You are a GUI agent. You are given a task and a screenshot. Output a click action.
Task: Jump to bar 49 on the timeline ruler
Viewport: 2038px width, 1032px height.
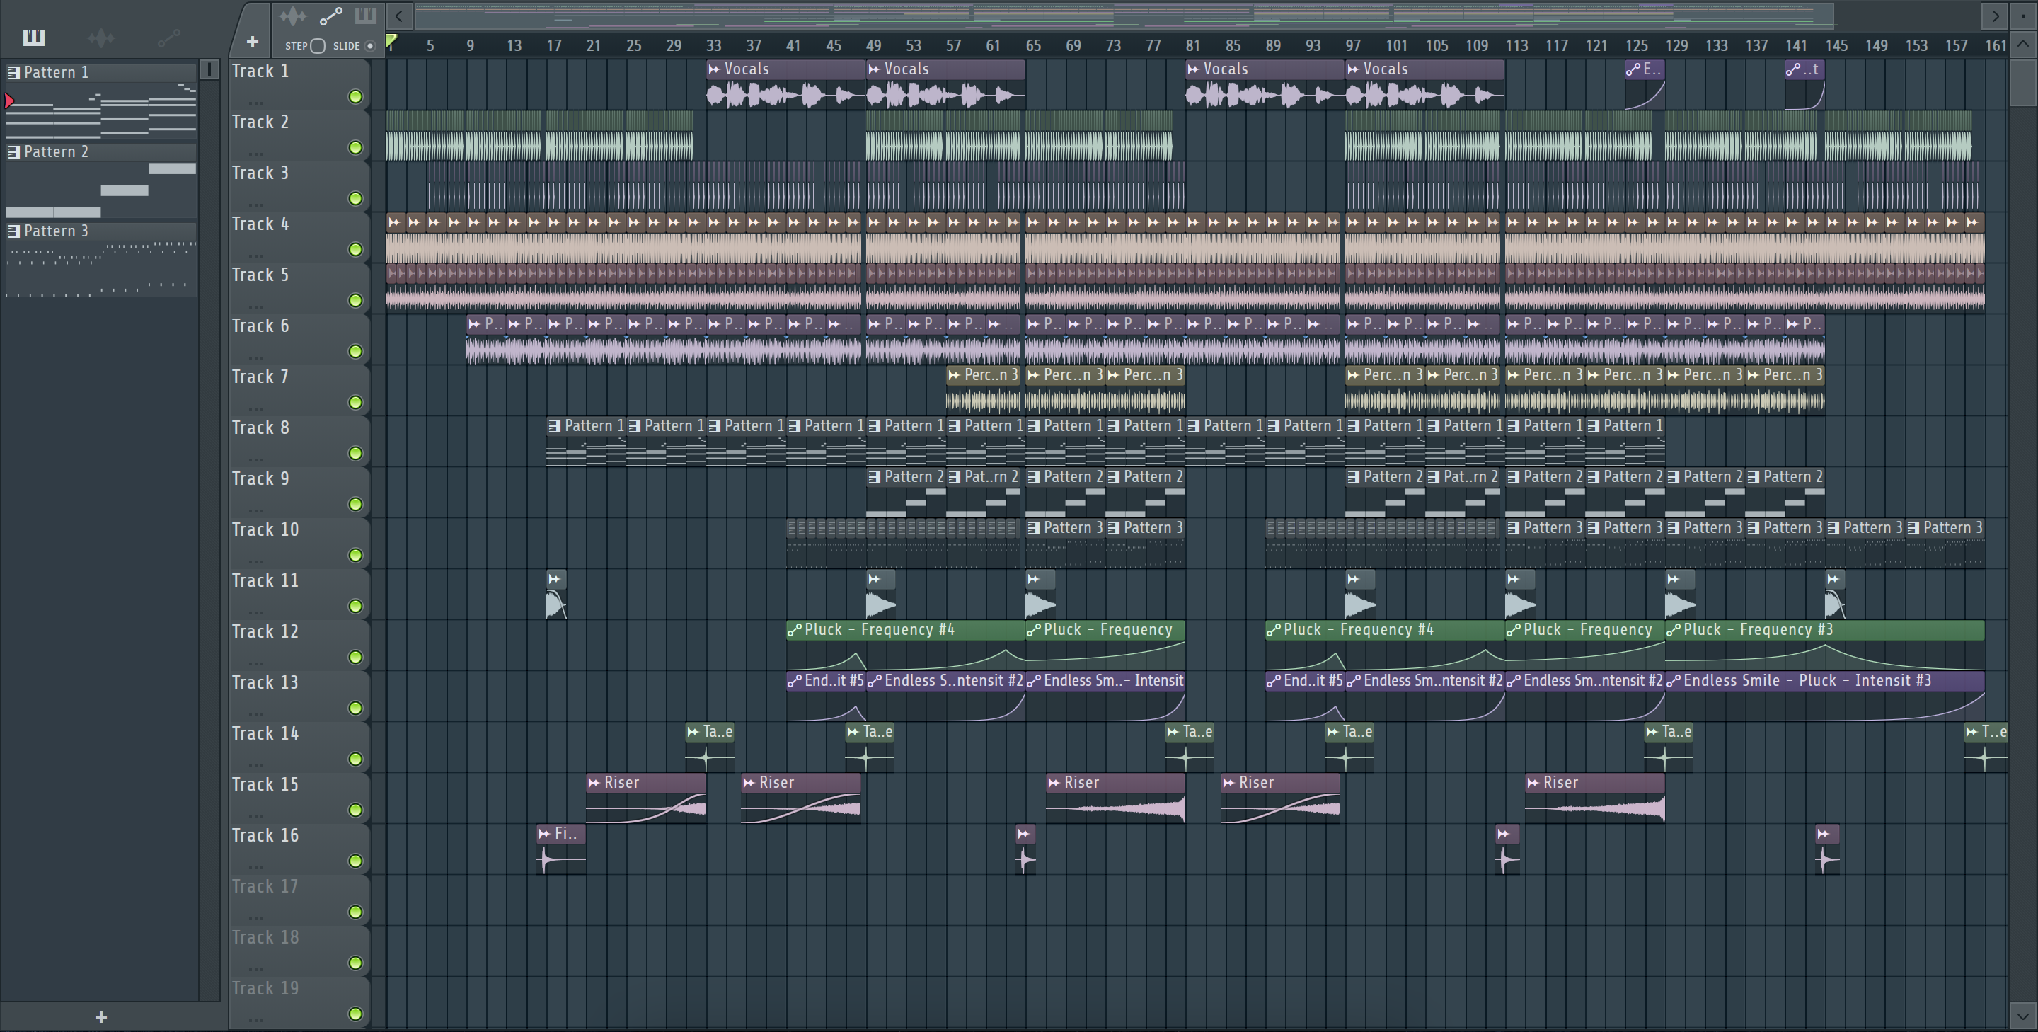(873, 45)
